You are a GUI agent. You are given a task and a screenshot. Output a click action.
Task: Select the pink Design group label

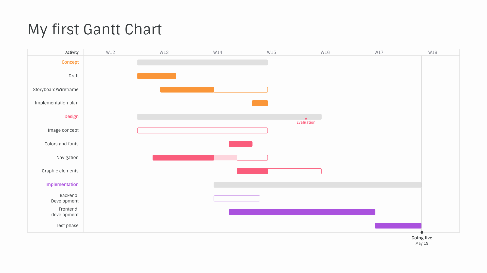[71, 117]
